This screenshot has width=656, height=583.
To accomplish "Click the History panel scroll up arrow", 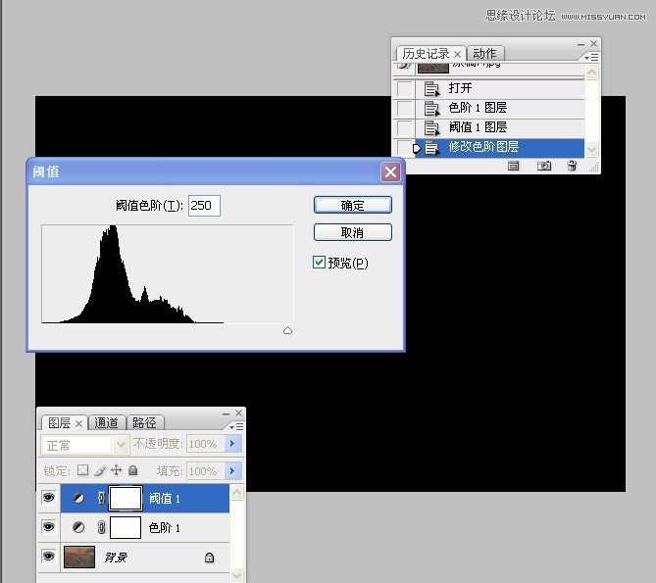I will point(591,73).
